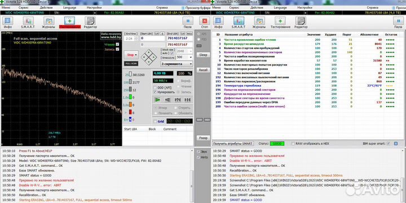Screen dimensions: 406x203
Task: Click the diamond navigation pad
Action: [148, 57]
